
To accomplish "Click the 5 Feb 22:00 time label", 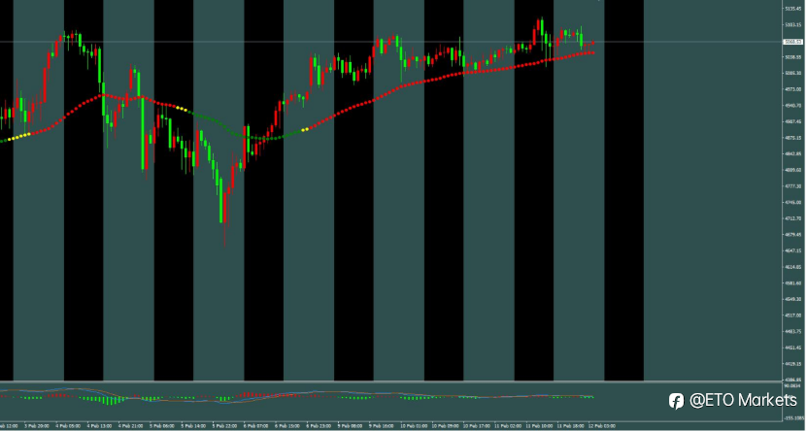I will (225, 426).
